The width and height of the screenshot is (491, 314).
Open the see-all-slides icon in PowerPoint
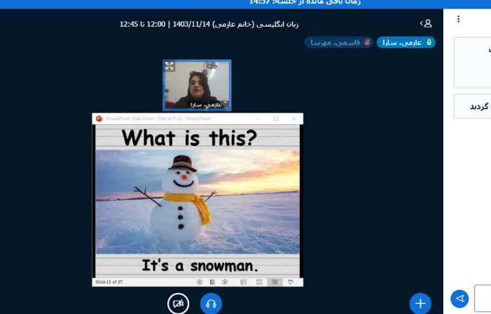tap(212, 282)
